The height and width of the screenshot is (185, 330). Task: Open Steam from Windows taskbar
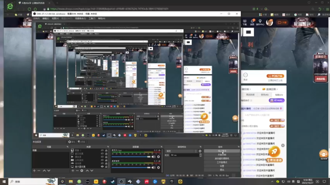(x=113, y=182)
